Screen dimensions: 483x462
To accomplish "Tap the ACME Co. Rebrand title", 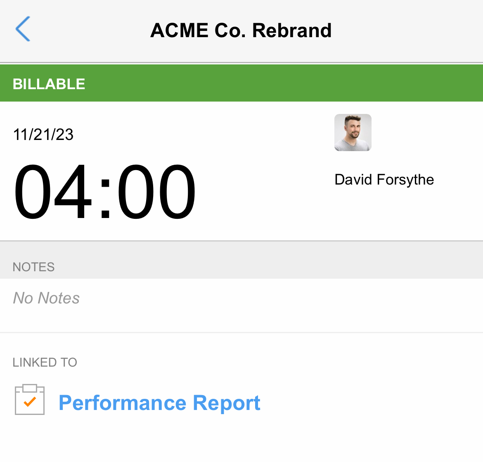I will coord(241,31).
